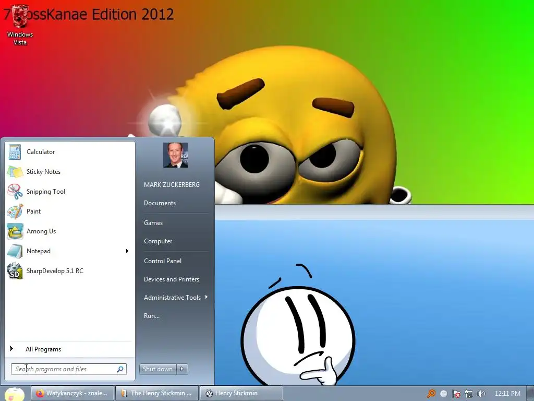Open Games from the Start menu

[x=153, y=222]
